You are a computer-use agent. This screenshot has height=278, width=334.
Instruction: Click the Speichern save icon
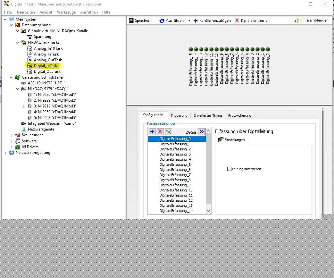(131, 21)
